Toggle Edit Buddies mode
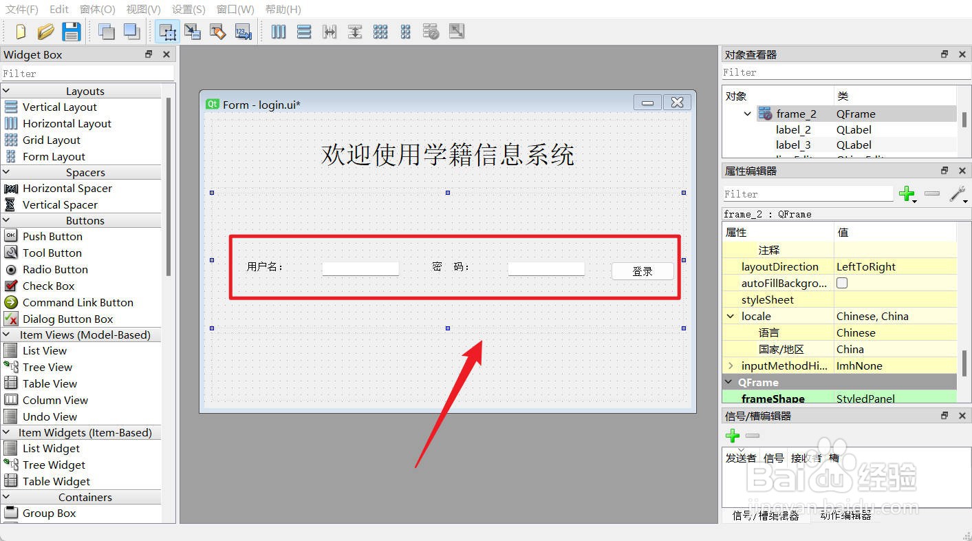972x541 pixels. 218,31
